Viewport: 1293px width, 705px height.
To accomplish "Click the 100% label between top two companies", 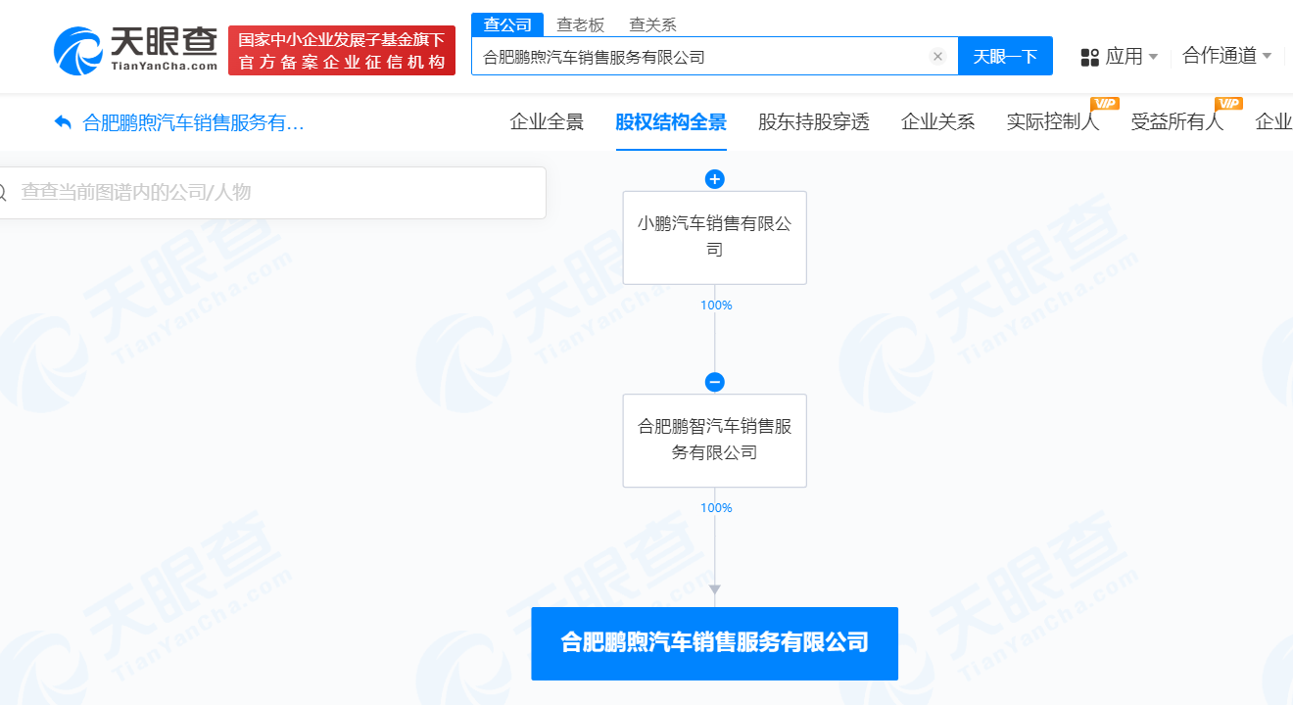I will click(x=716, y=305).
